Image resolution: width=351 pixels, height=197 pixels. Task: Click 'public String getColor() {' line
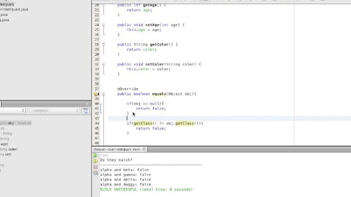click(x=148, y=44)
